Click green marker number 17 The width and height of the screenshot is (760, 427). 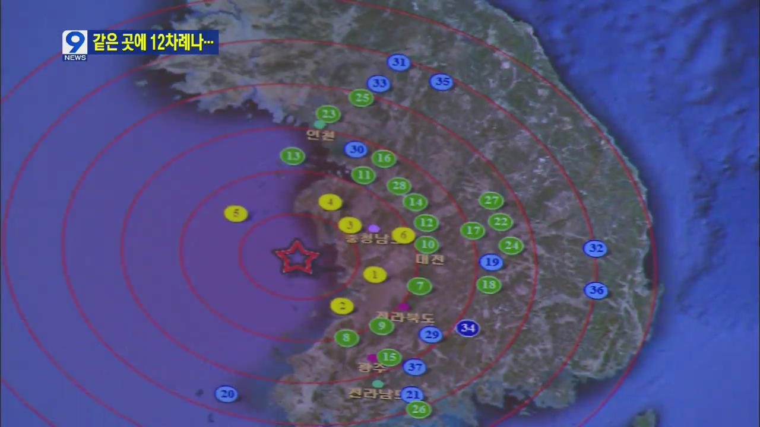pyautogui.click(x=473, y=230)
